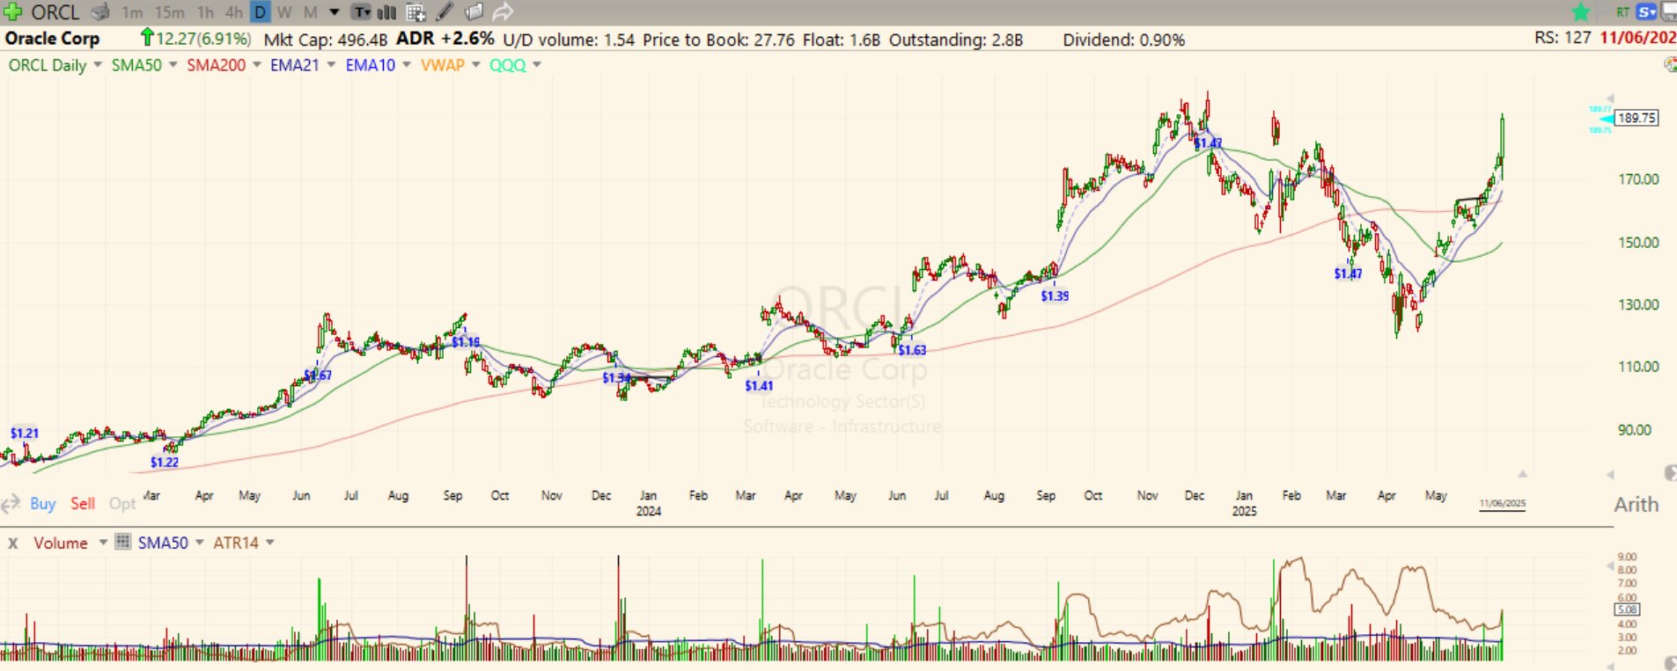Image resolution: width=1677 pixels, height=671 pixels.
Task: Open the timeframe dropdown arrow
Action: (335, 12)
